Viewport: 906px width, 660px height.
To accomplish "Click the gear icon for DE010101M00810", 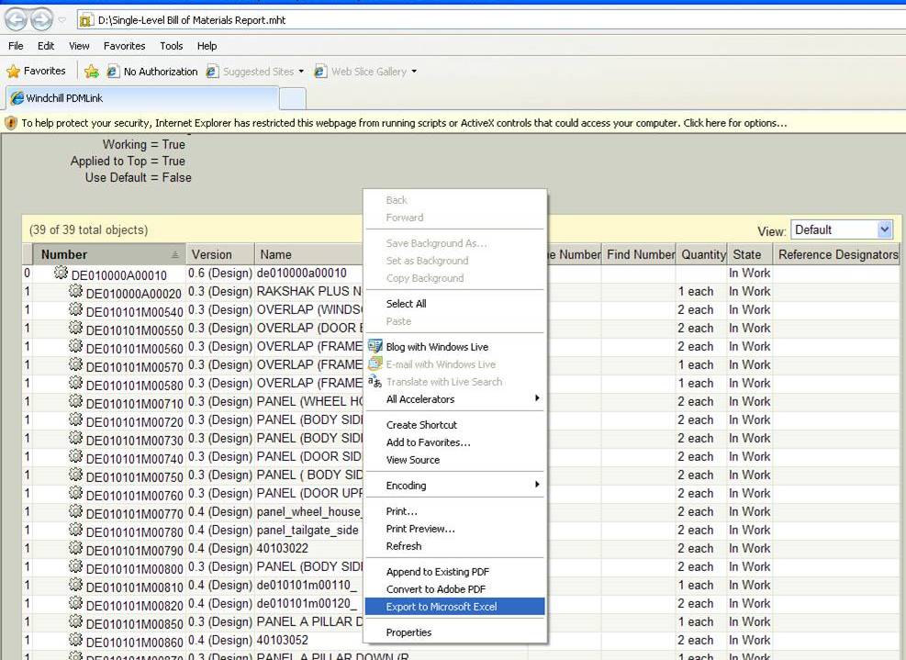I will point(75,585).
